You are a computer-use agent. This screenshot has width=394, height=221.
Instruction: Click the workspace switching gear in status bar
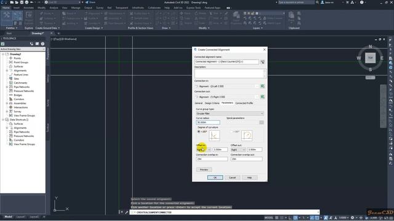coord(353,218)
